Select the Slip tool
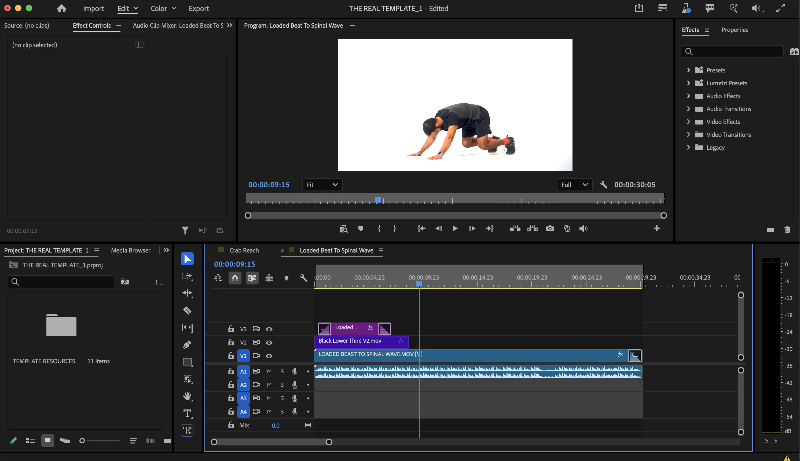Image resolution: width=800 pixels, height=461 pixels. 187,327
